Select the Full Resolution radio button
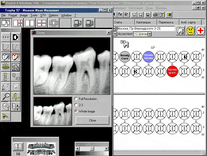 pos(76,99)
